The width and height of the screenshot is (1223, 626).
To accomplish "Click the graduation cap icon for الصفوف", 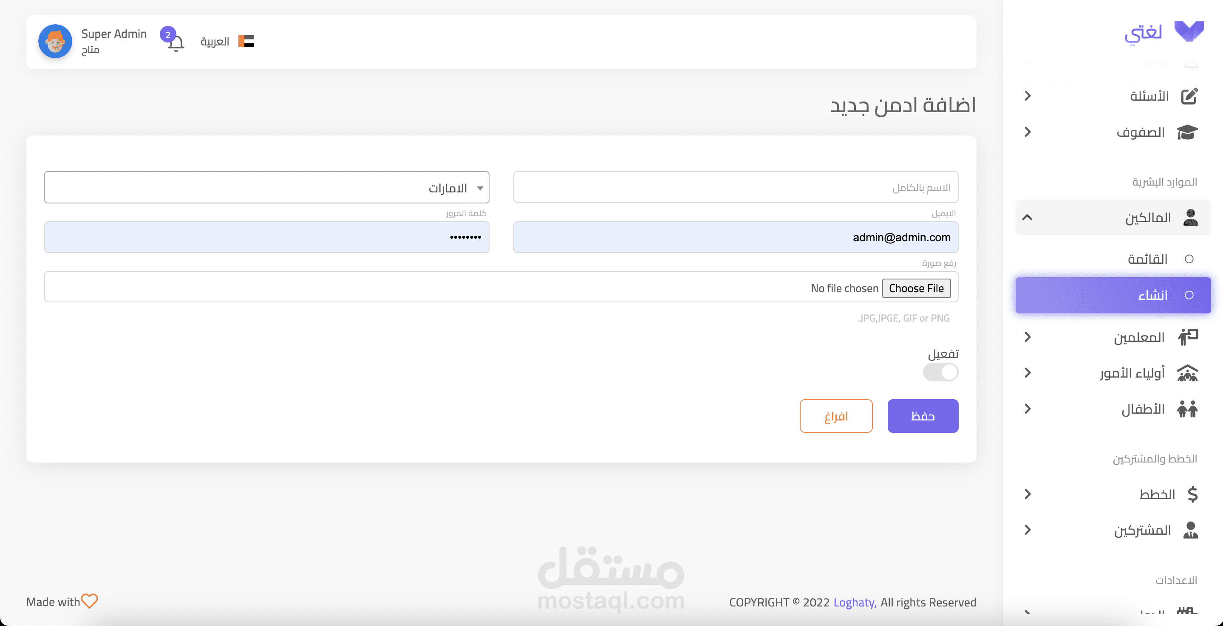I will pyautogui.click(x=1187, y=132).
